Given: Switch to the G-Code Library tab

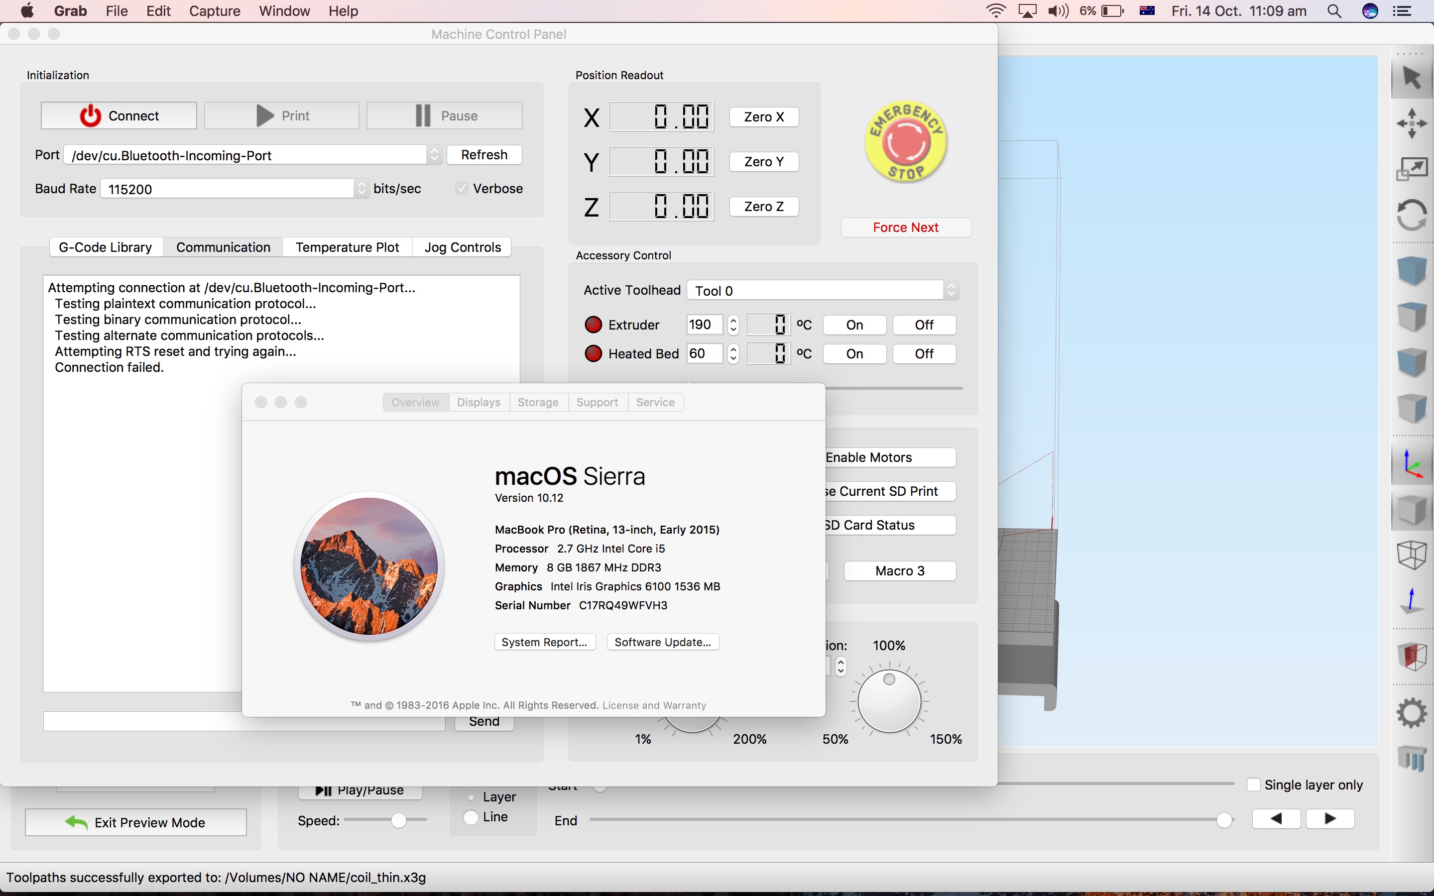Looking at the screenshot, I should coord(106,247).
